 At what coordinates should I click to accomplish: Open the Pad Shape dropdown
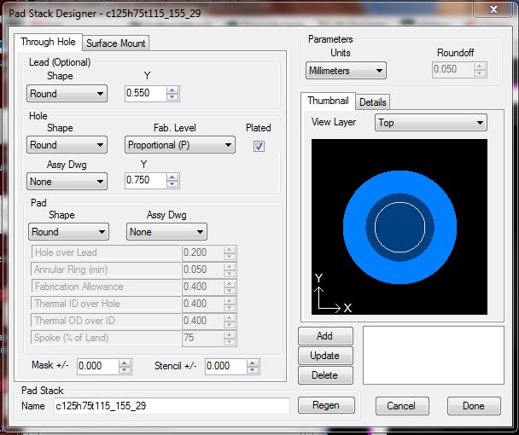(67, 232)
